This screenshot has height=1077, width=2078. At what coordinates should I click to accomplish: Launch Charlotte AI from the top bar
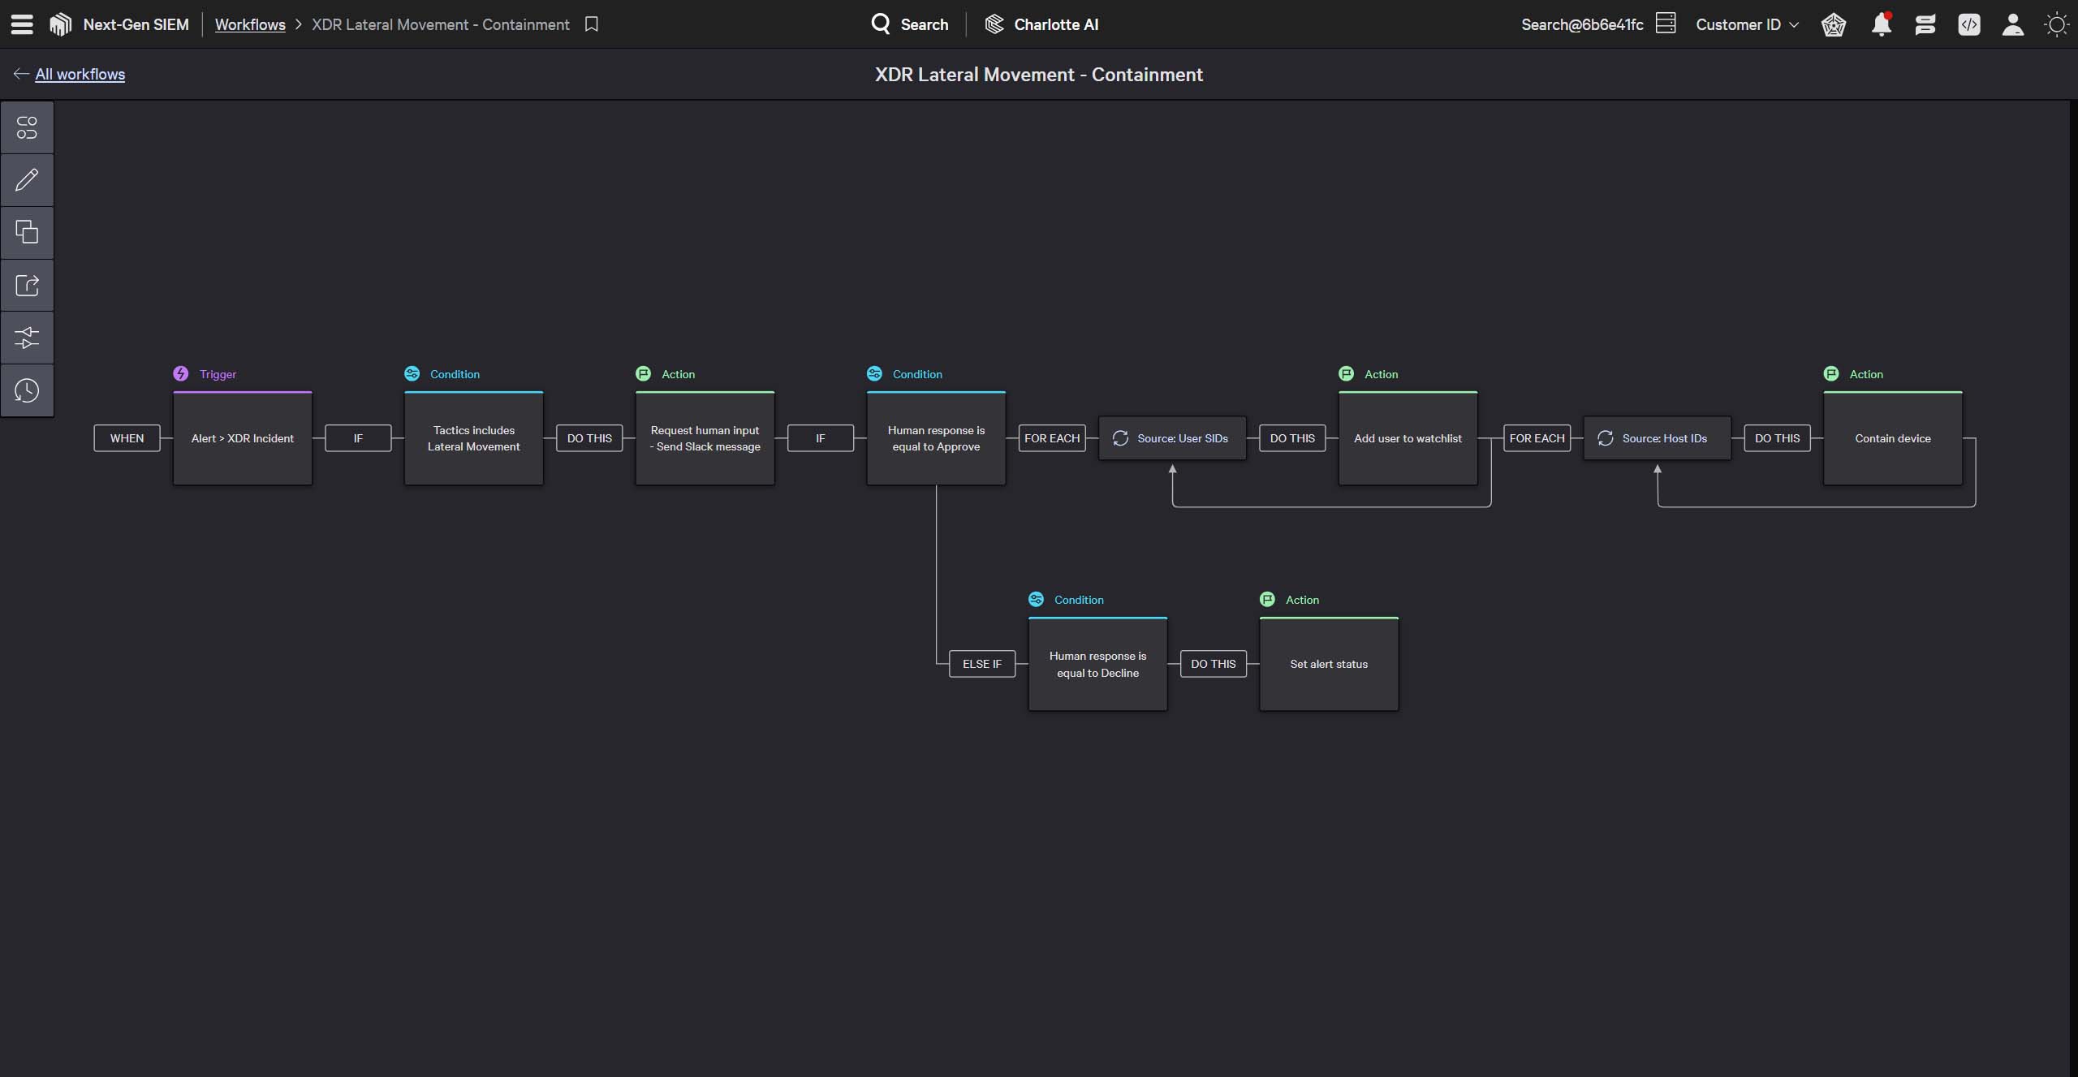[x=1041, y=24]
